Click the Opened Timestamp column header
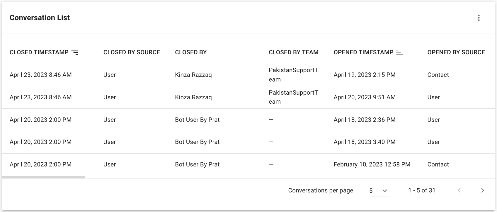This screenshot has width=497, height=212. coord(363,52)
